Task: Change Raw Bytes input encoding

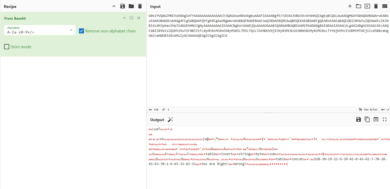Action: 368,110
